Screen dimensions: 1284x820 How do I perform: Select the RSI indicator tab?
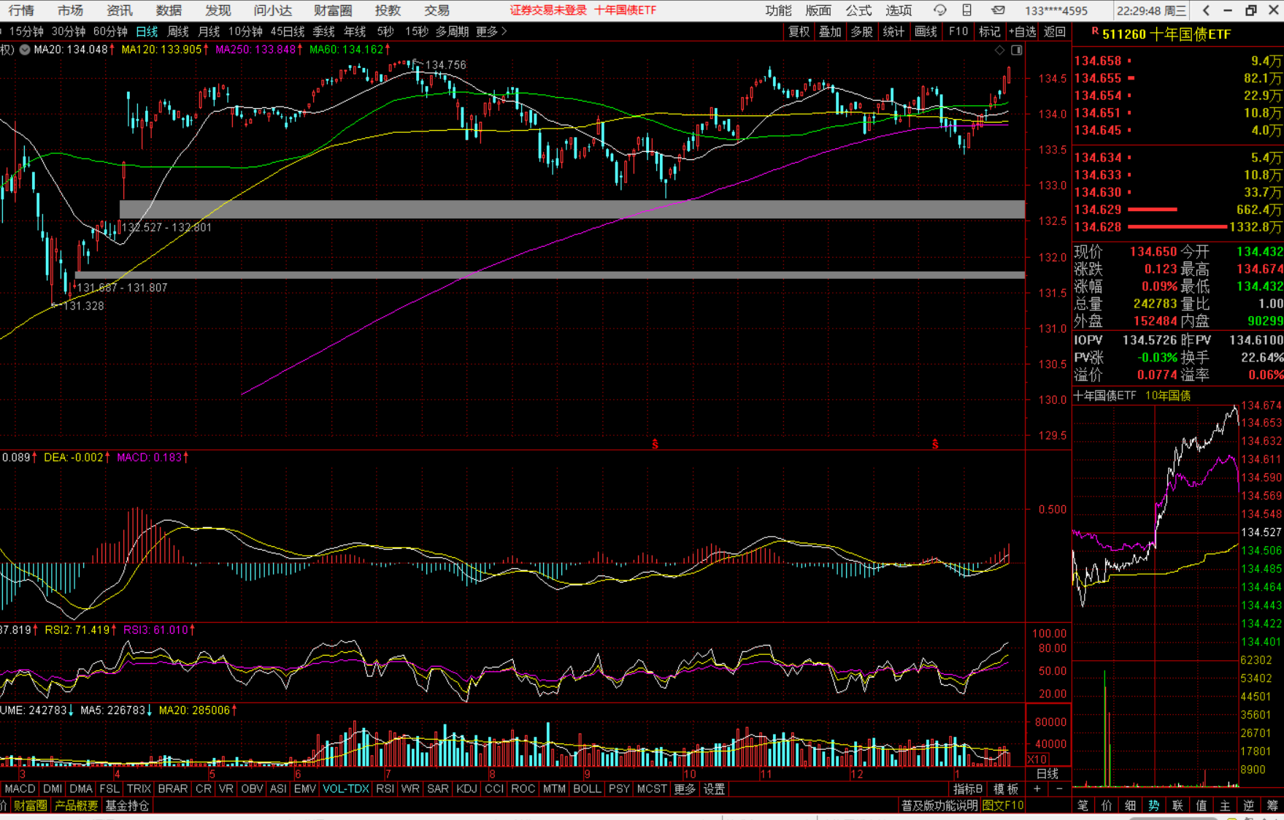(385, 789)
